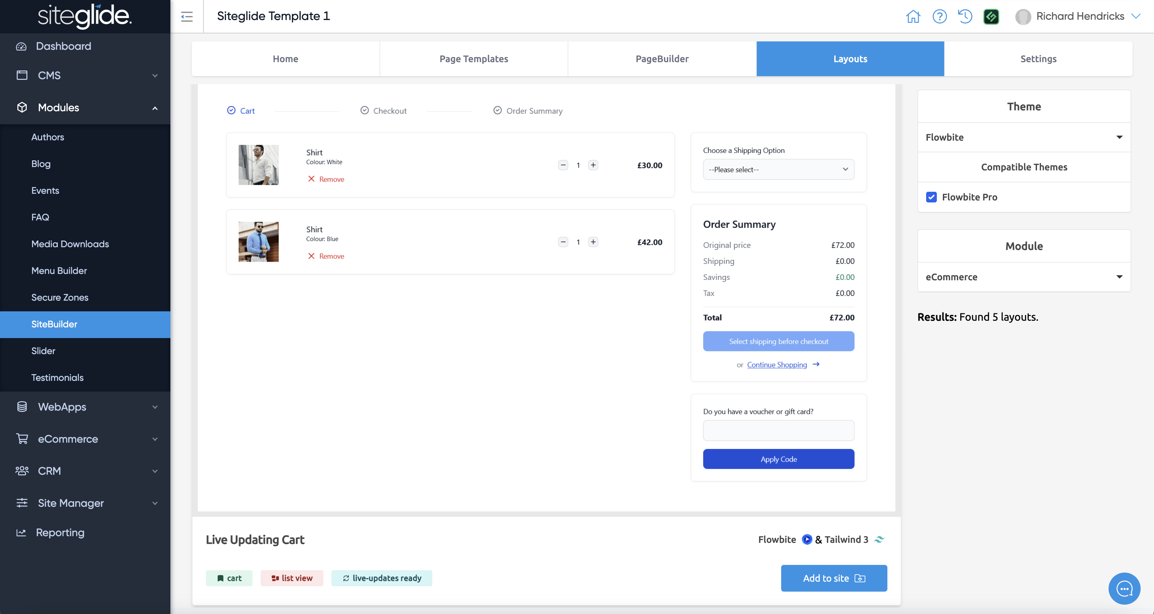Open the Flowbite theme dropdown
The width and height of the screenshot is (1154, 614).
click(1024, 137)
